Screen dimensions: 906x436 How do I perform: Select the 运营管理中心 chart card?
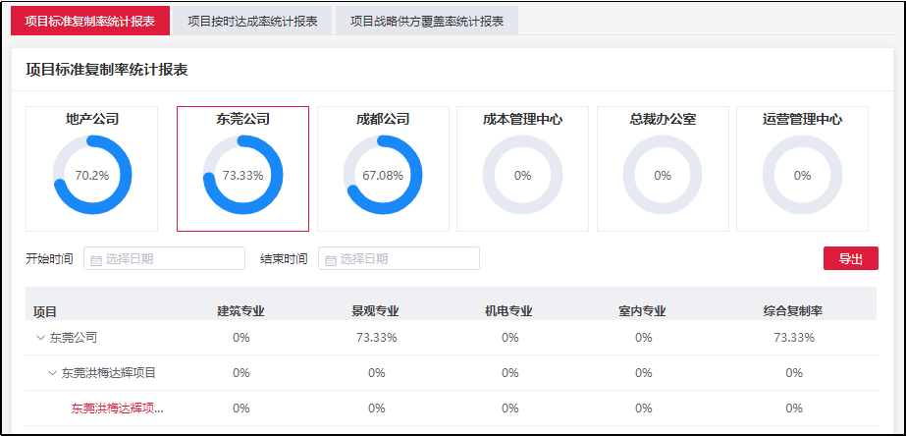[x=803, y=169]
